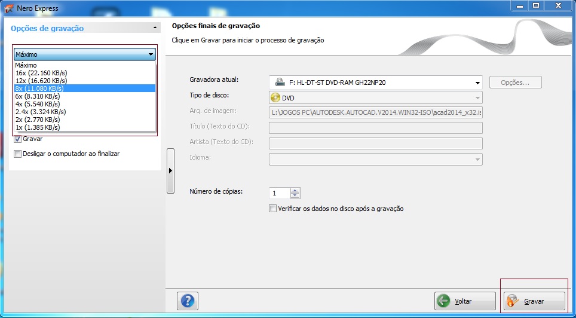This screenshot has width=576, height=318.
Task: Click the Artista (Texto do CD) field
Action: coord(375,143)
